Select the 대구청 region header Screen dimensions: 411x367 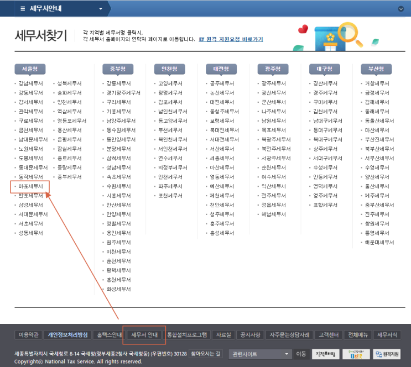pos(325,69)
